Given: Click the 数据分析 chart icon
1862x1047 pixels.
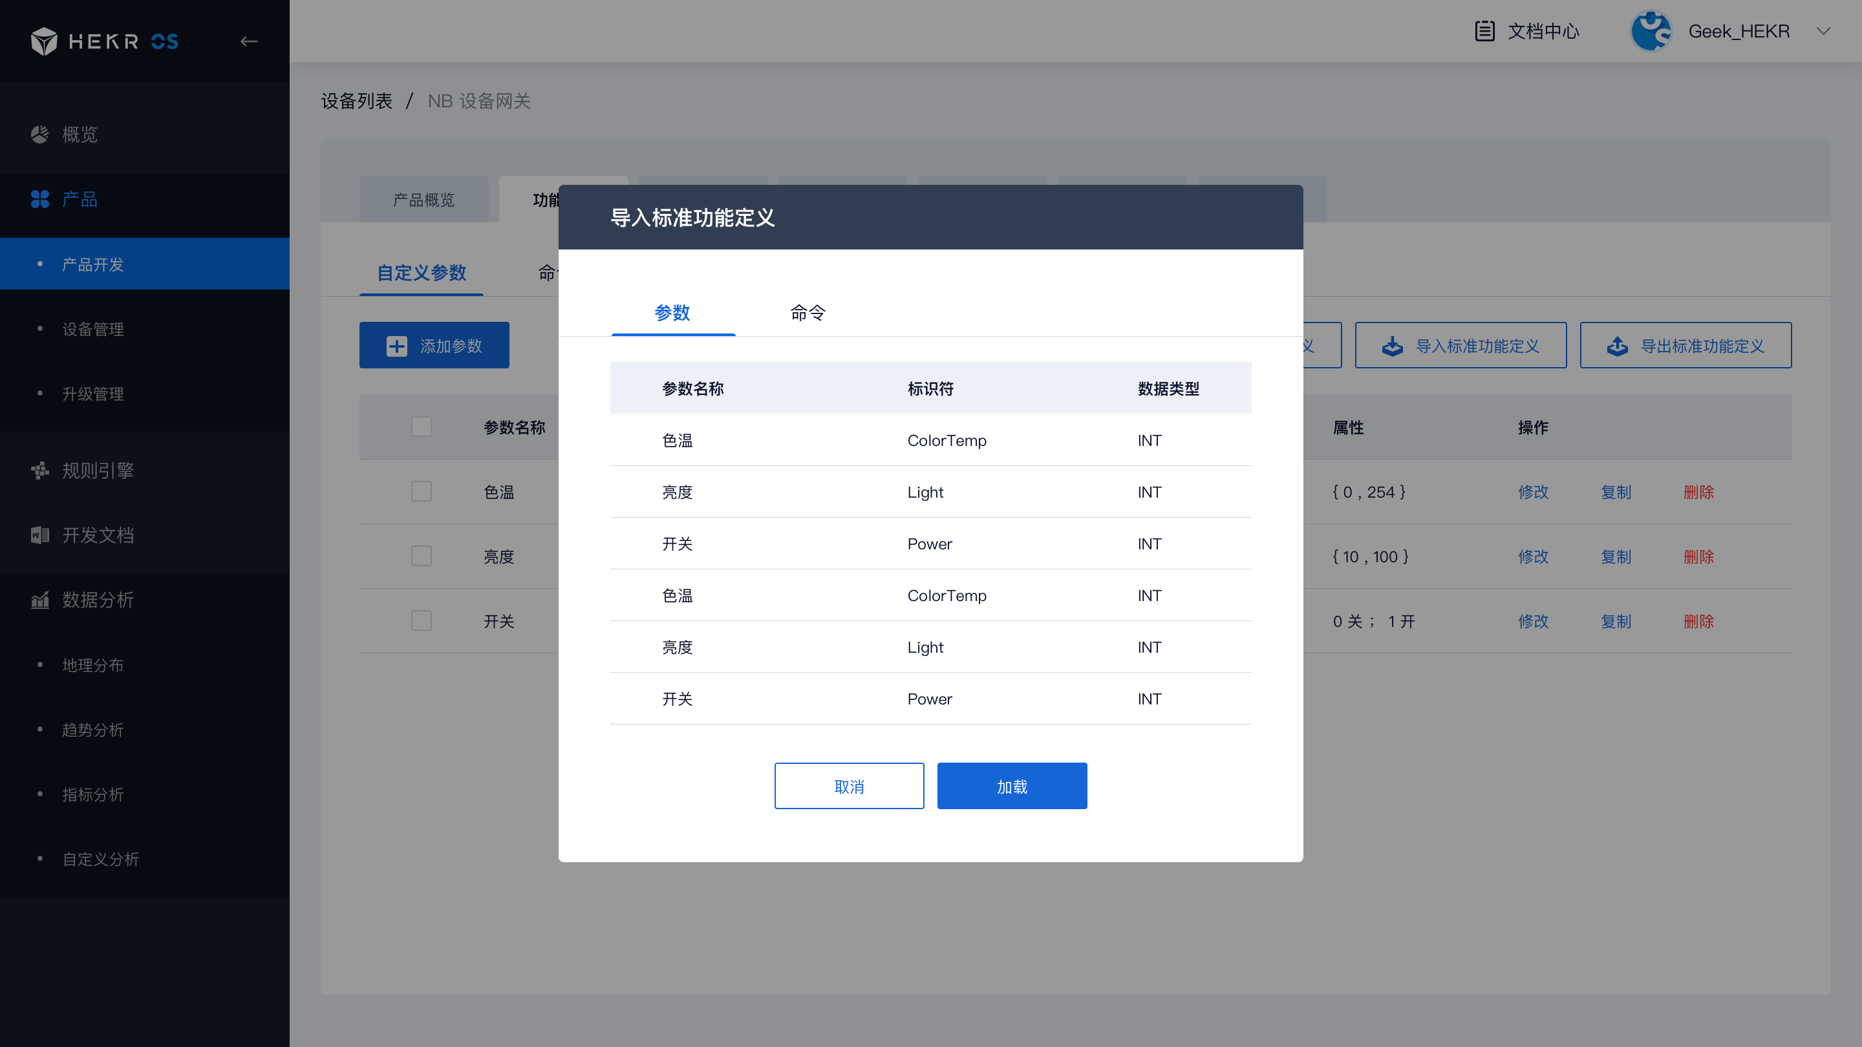Looking at the screenshot, I should coord(39,600).
